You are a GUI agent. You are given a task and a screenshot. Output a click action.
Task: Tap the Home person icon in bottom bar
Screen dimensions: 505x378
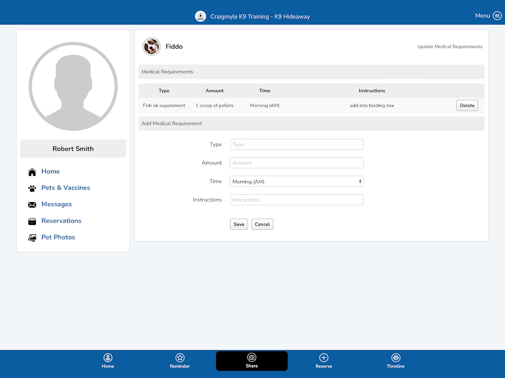[108, 357]
